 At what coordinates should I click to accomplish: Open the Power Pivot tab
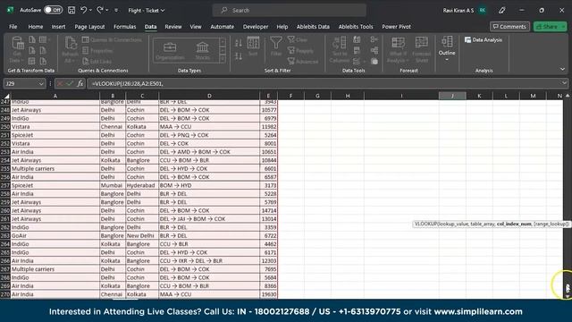click(x=396, y=27)
